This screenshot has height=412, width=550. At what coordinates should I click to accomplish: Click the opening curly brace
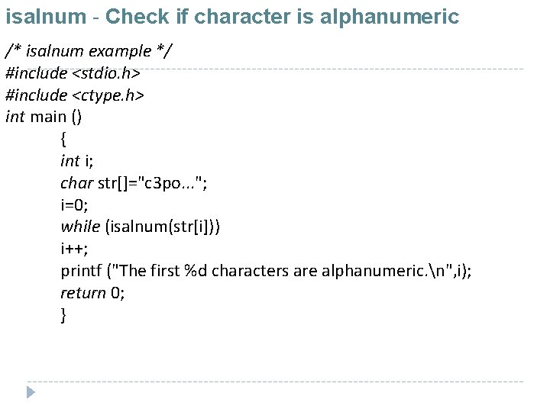63,139
